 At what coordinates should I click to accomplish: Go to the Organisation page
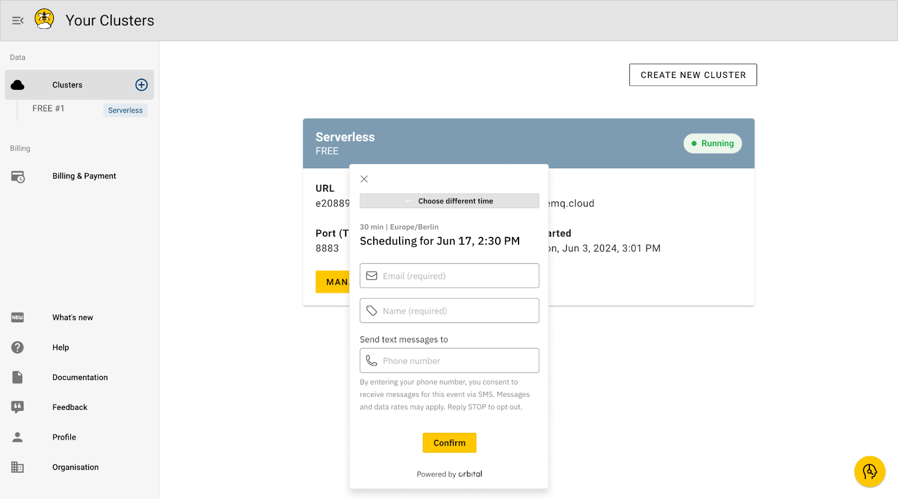[76, 467]
